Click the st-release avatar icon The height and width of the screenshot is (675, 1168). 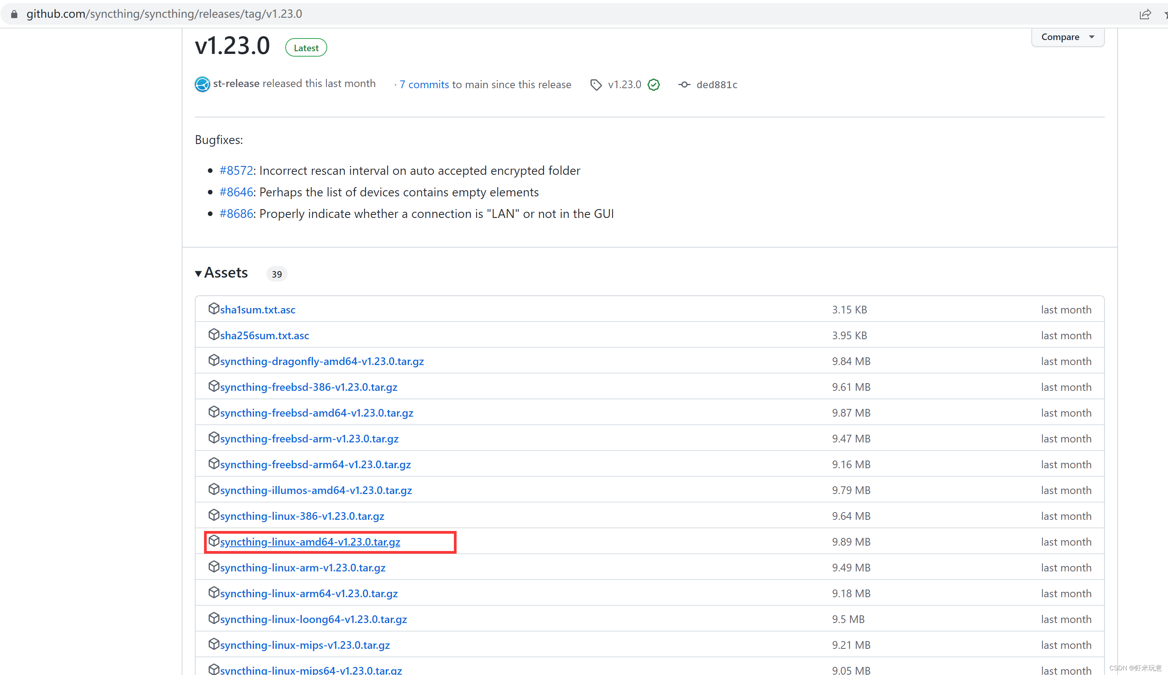pos(202,84)
